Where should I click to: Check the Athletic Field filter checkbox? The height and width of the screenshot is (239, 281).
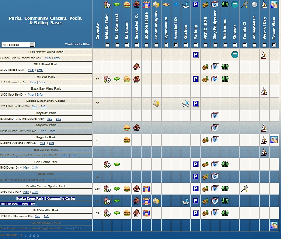point(107,45)
